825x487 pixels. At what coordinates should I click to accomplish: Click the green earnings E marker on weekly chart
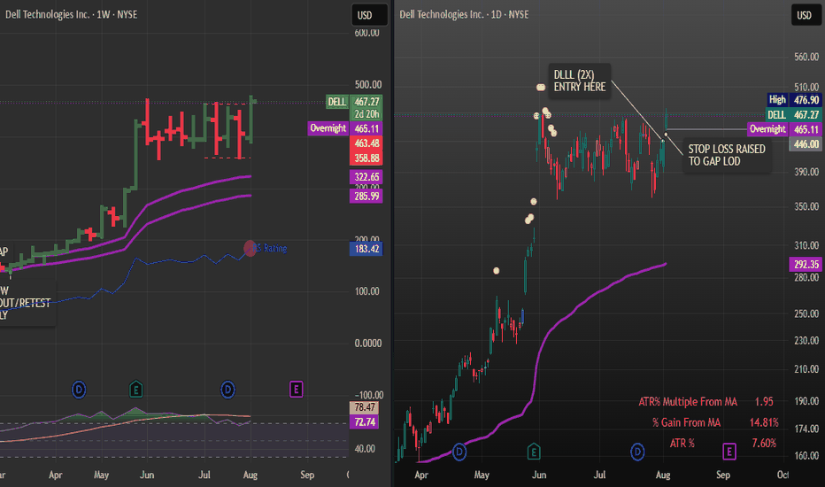(136, 390)
